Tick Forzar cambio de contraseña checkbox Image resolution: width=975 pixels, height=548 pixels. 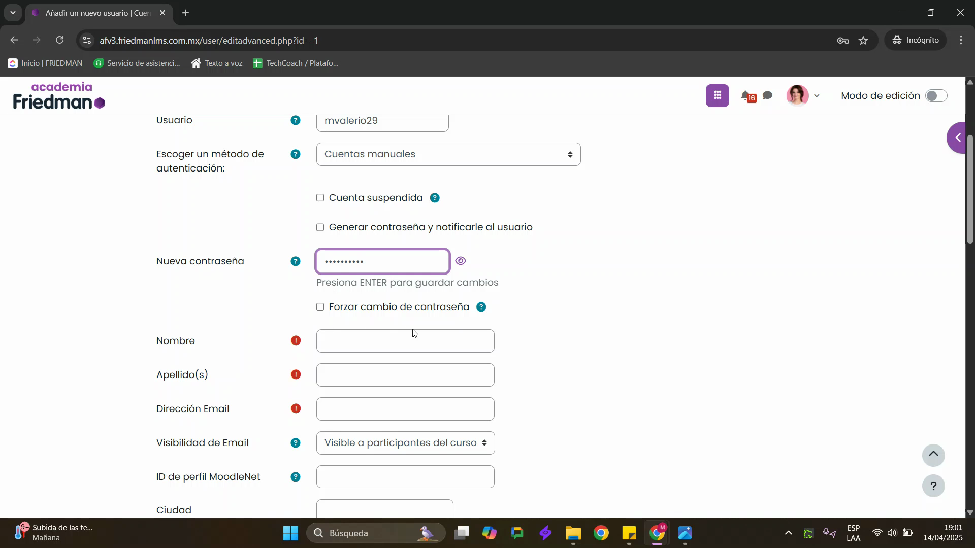(x=320, y=307)
